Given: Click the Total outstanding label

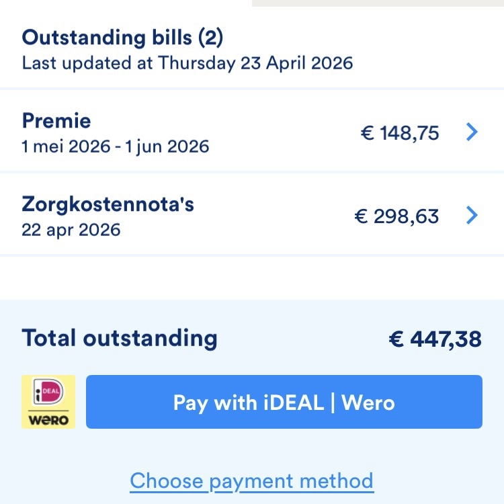Looking at the screenshot, I should pos(120,338).
